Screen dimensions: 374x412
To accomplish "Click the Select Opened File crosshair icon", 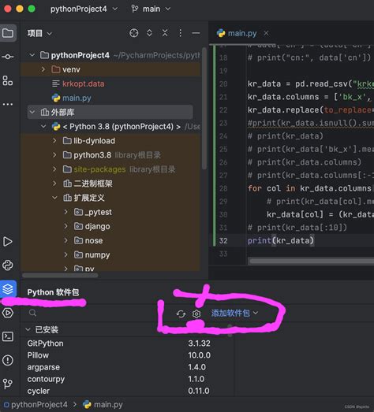I will tap(133, 33).
